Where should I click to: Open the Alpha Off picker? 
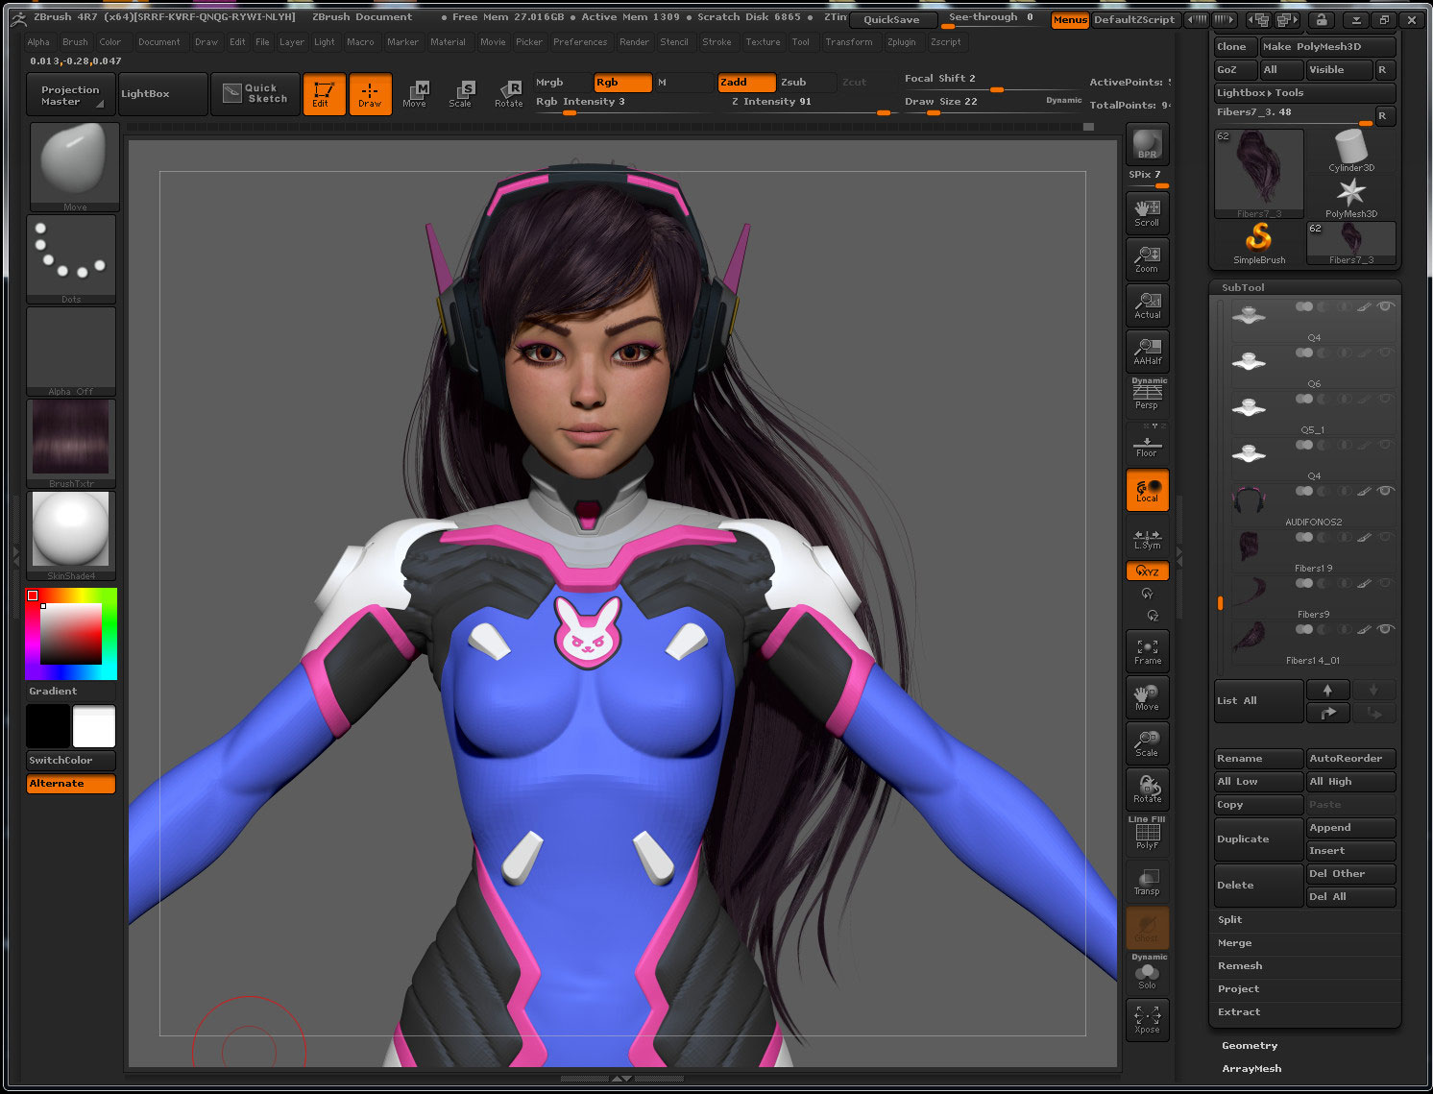pyautogui.click(x=71, y=352)
